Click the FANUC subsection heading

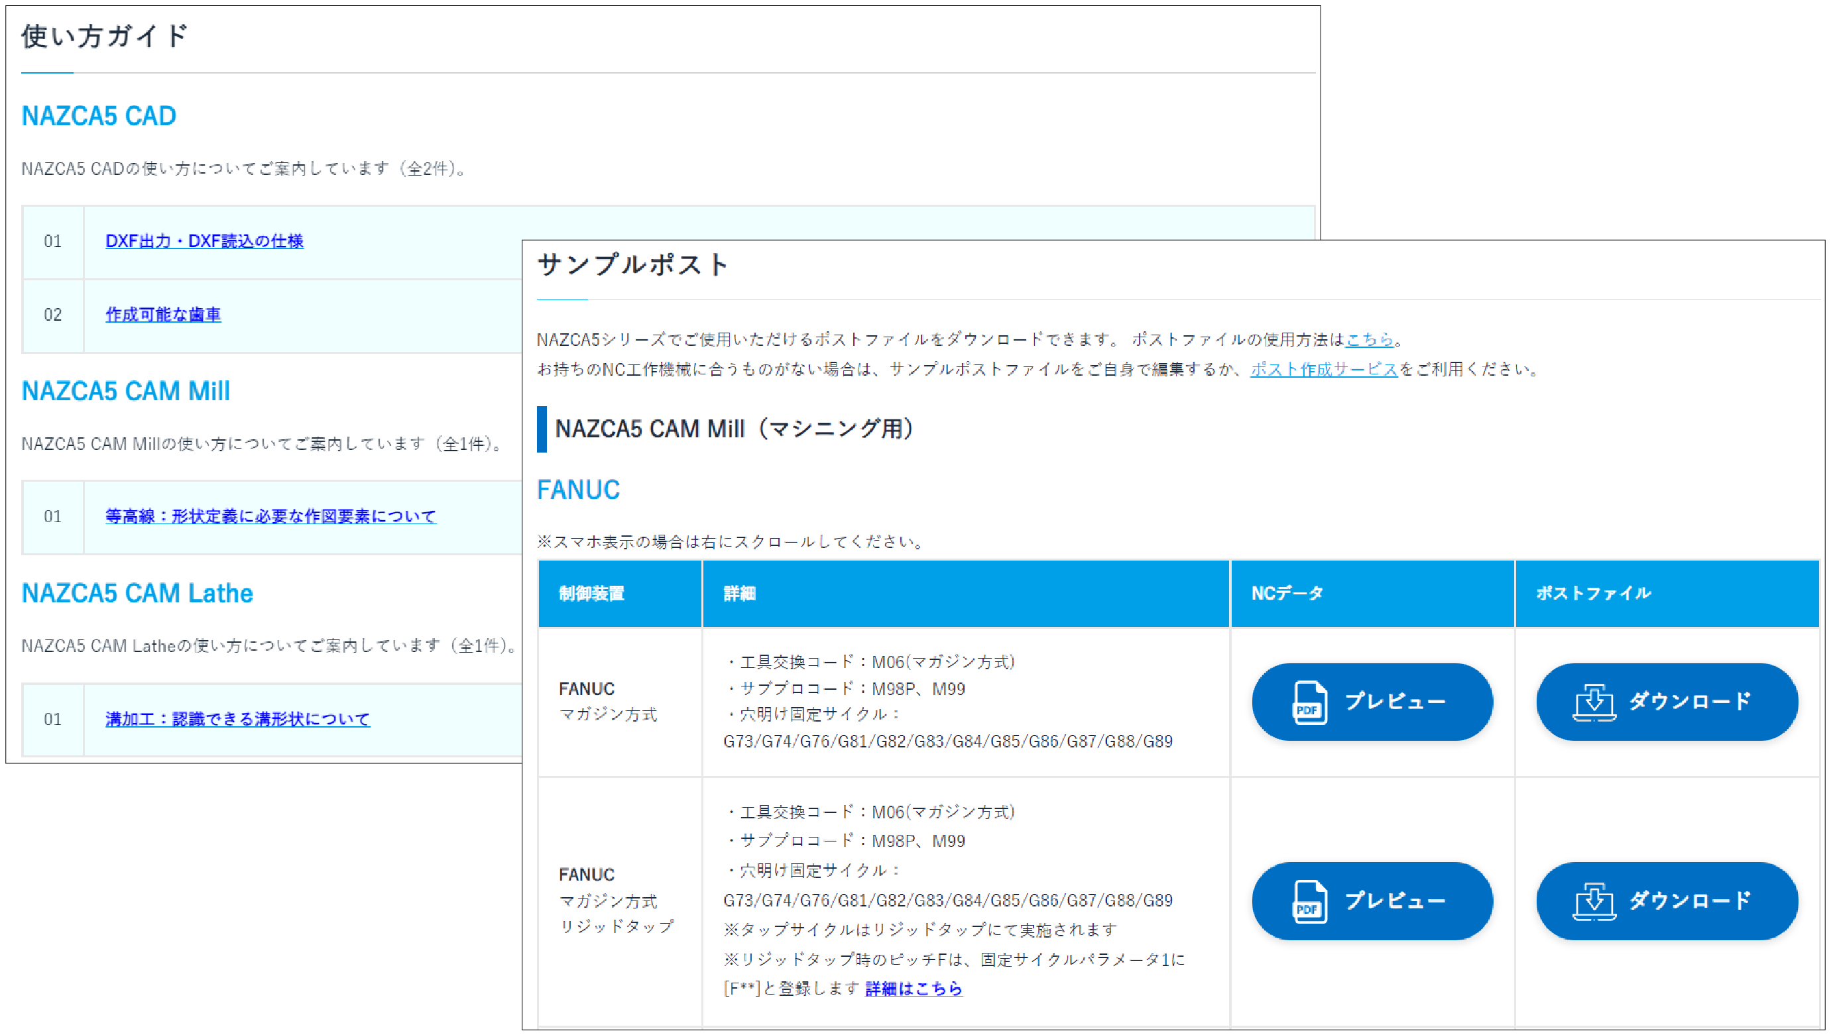coord(579,489)
